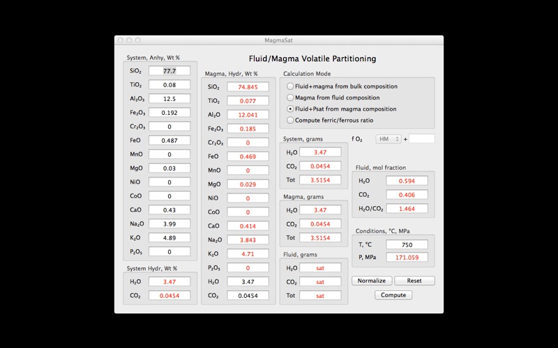Click the System Anhy Al2O3 field 12.5
Viewport: 558px width, 348px height.
click(169, 99)
